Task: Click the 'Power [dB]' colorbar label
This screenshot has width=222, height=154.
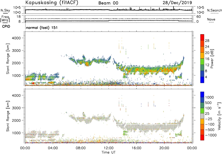Action: coord(212,59)
